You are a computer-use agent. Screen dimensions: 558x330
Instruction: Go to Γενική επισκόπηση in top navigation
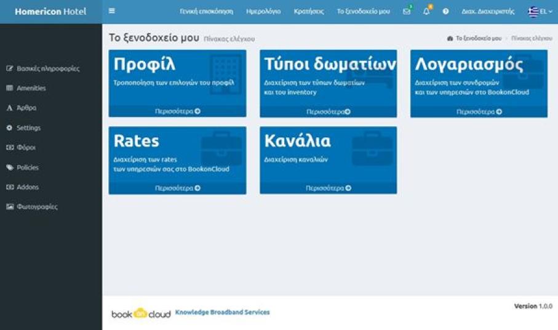[x=206, y=12]
